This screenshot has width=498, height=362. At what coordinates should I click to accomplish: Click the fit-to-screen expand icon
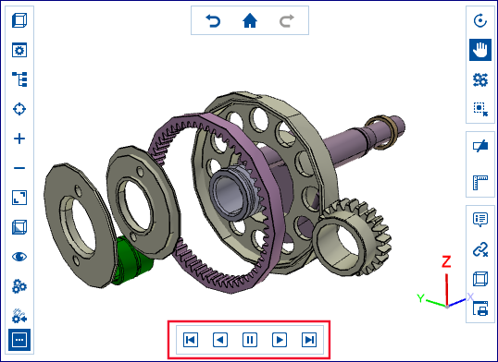[19, 198]
